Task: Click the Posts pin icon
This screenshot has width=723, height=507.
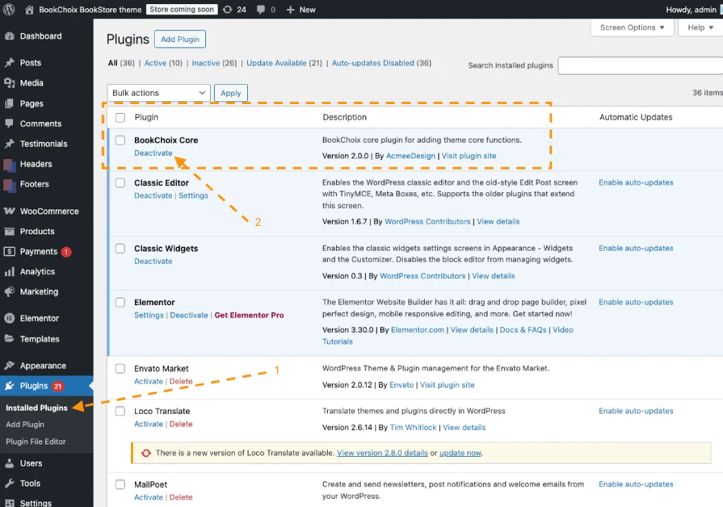Action: [x=9, y=63]
